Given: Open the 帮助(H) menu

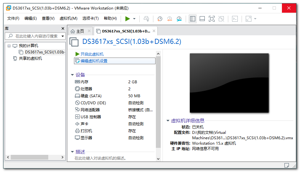Looking at the screenshot, I should pyautogui.click(x=110, y=18).
